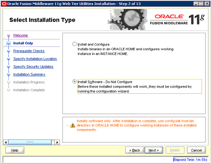Jump to Installation Summary step
The image size is (211, 164).
(x=29, y=74)
